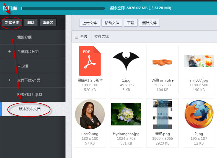Open the red PDF file icon

click(90, 61)
